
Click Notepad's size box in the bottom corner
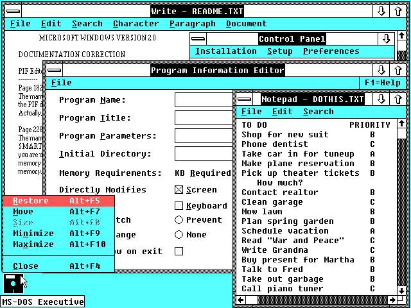pyautogui.click(x=401, y=300)
